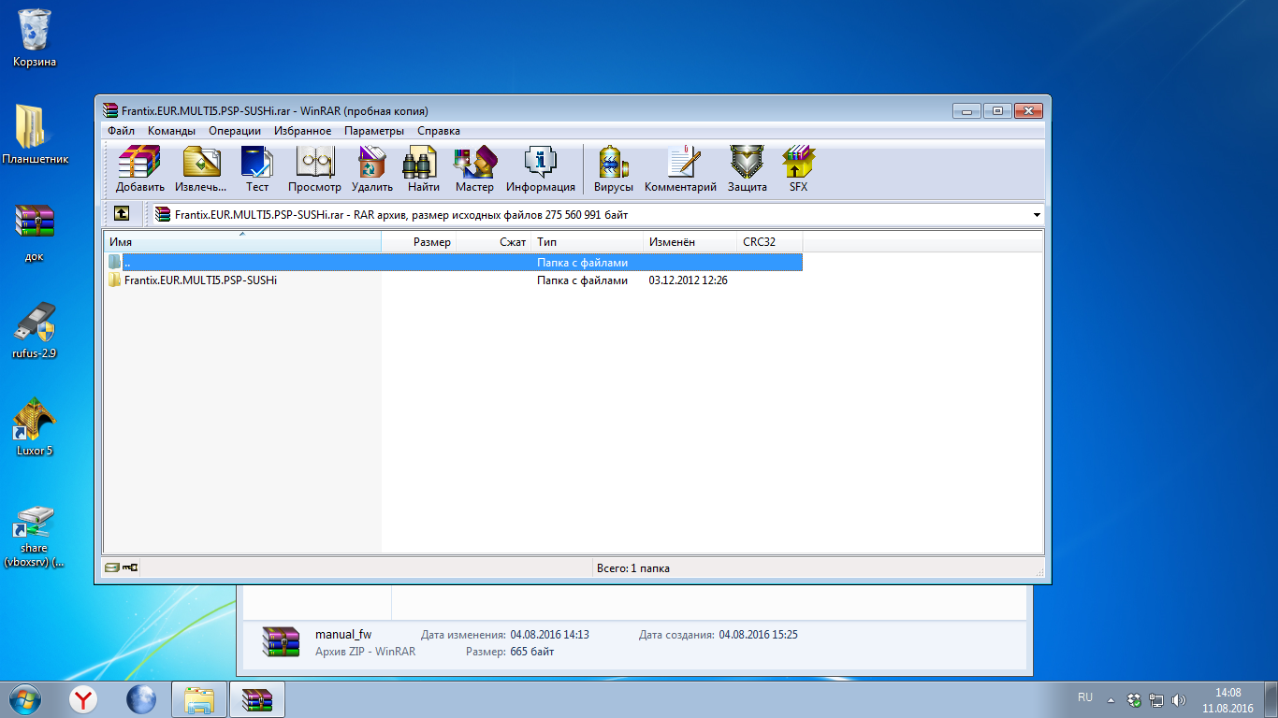This screenshot has height=718, width=1278.
Task: Show archive Информация (Info) icon
Action: (x=540, y=168)
